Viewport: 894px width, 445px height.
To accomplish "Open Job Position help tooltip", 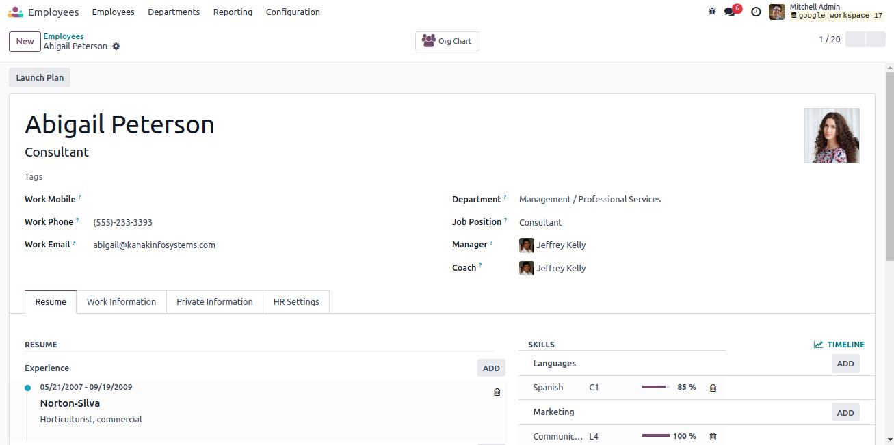I will (505, 219).
